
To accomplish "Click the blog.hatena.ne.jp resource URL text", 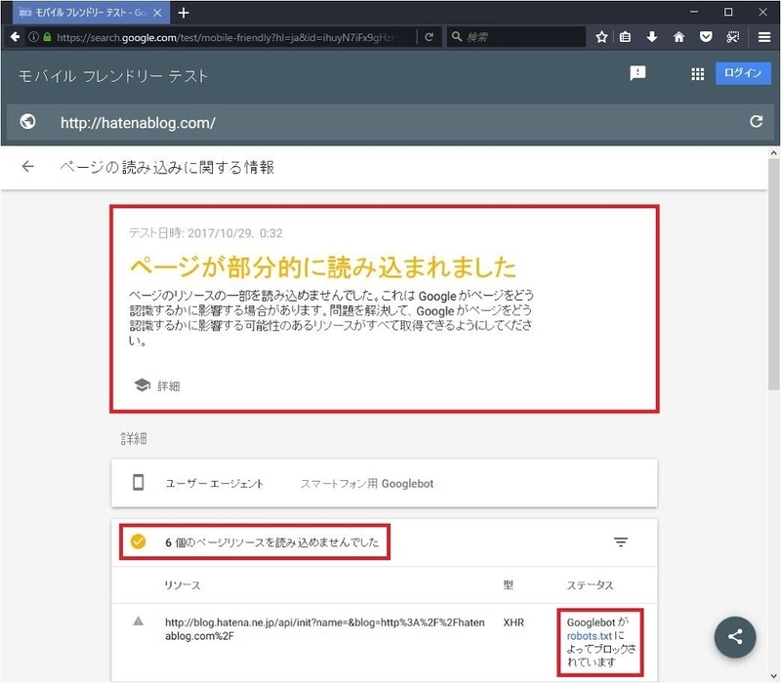I will (325, 629).
